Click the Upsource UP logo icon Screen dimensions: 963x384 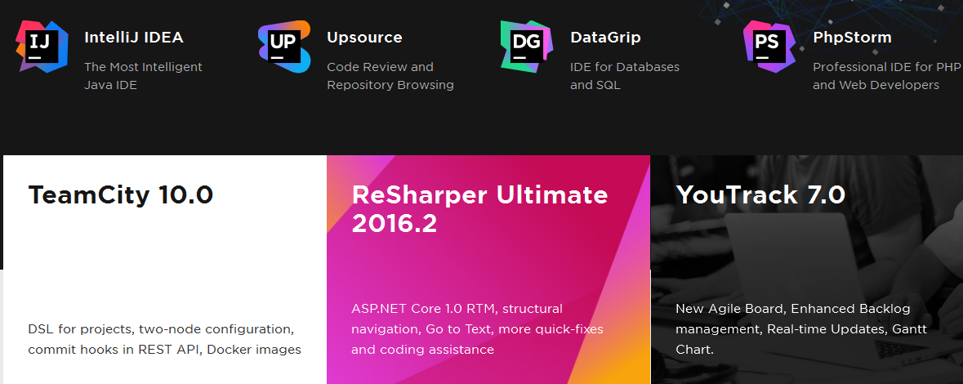tap(284, 47)
